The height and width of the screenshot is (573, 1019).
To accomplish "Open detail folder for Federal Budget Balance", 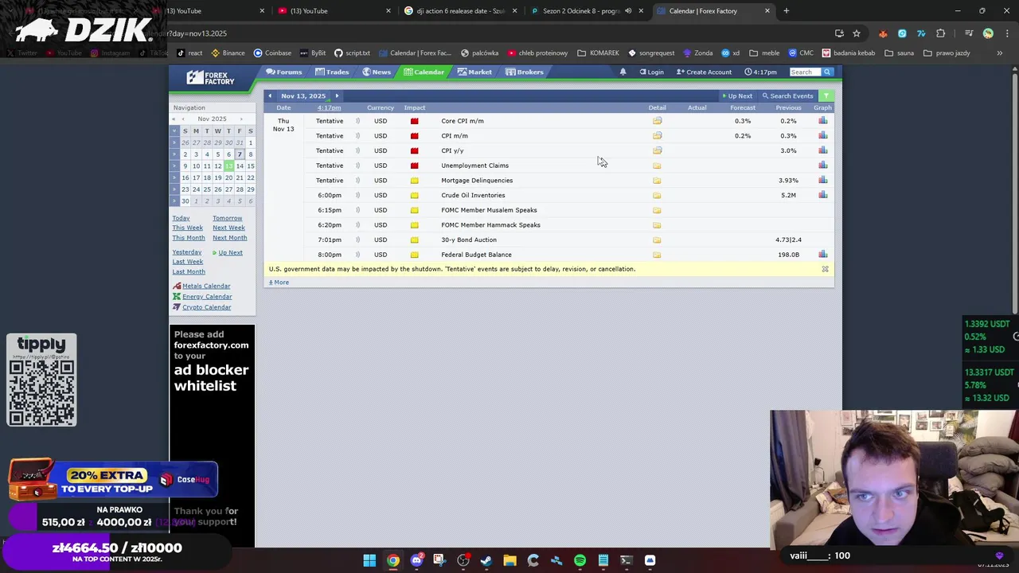I will pos(657,255).
